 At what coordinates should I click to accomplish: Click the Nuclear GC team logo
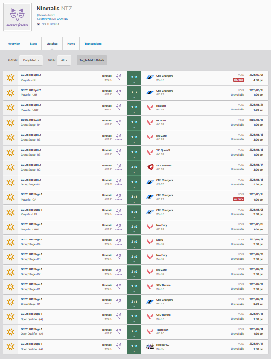pyautogui.click(x=150, y=346)
